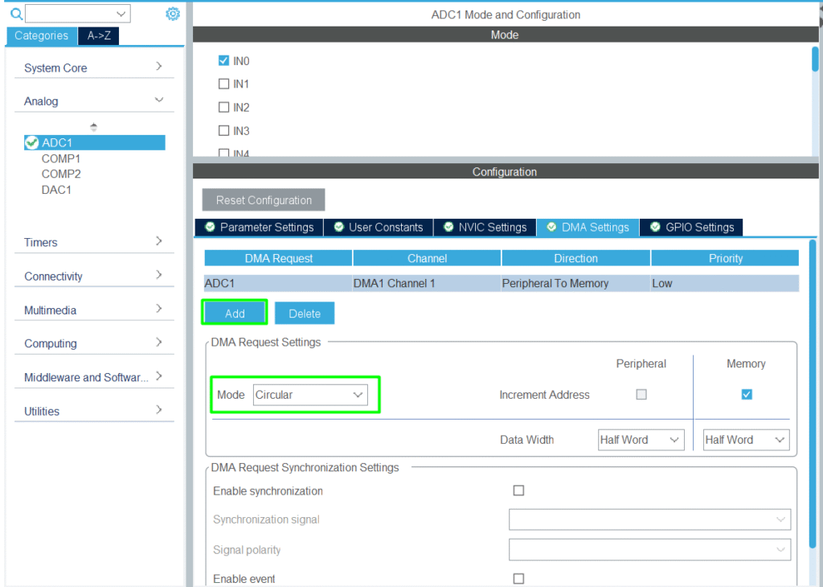This screenshot has height=587, width=823.
Task: Click the green check icon beside ADC1
Action: click(x=32, y=143)
